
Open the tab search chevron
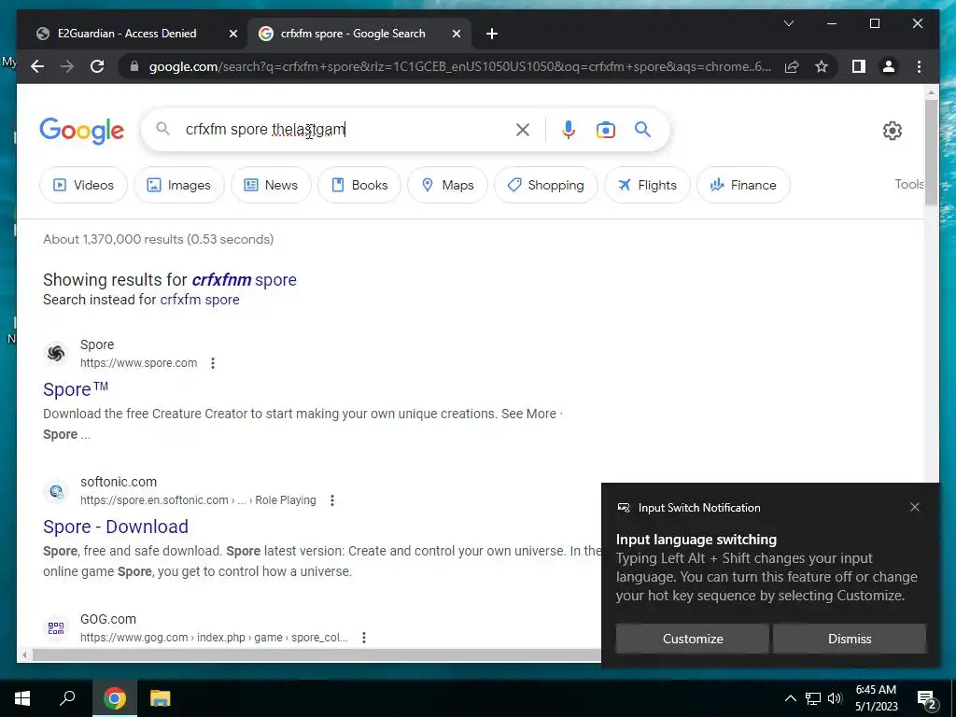click(x=788, y=23)
